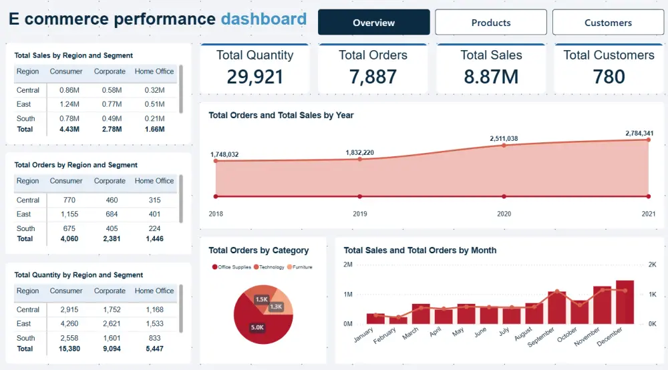Click scrollbar of Total Sales by Region table
The image size is (668, 370).
point(181,89)
